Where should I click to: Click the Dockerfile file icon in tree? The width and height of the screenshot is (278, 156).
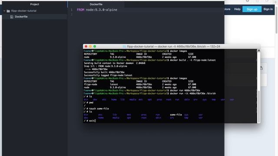(12, 17)
